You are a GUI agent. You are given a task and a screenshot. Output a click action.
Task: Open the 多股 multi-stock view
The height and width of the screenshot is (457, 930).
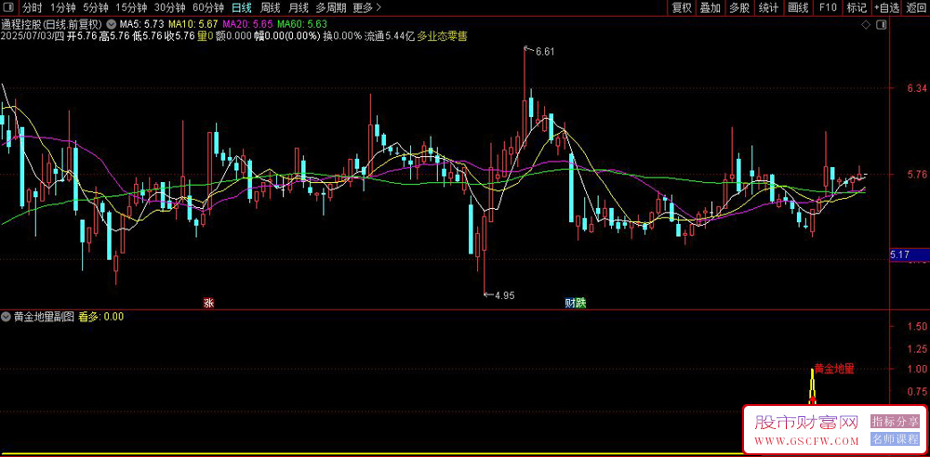pyautogui.click(x=739, y=7)
